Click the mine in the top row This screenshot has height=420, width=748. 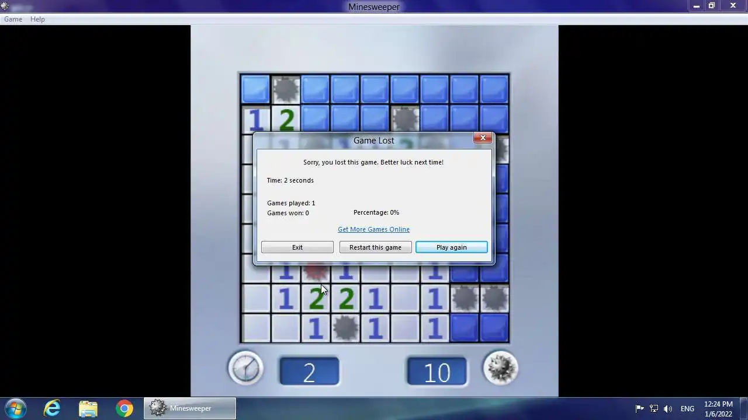pos(286,89)
